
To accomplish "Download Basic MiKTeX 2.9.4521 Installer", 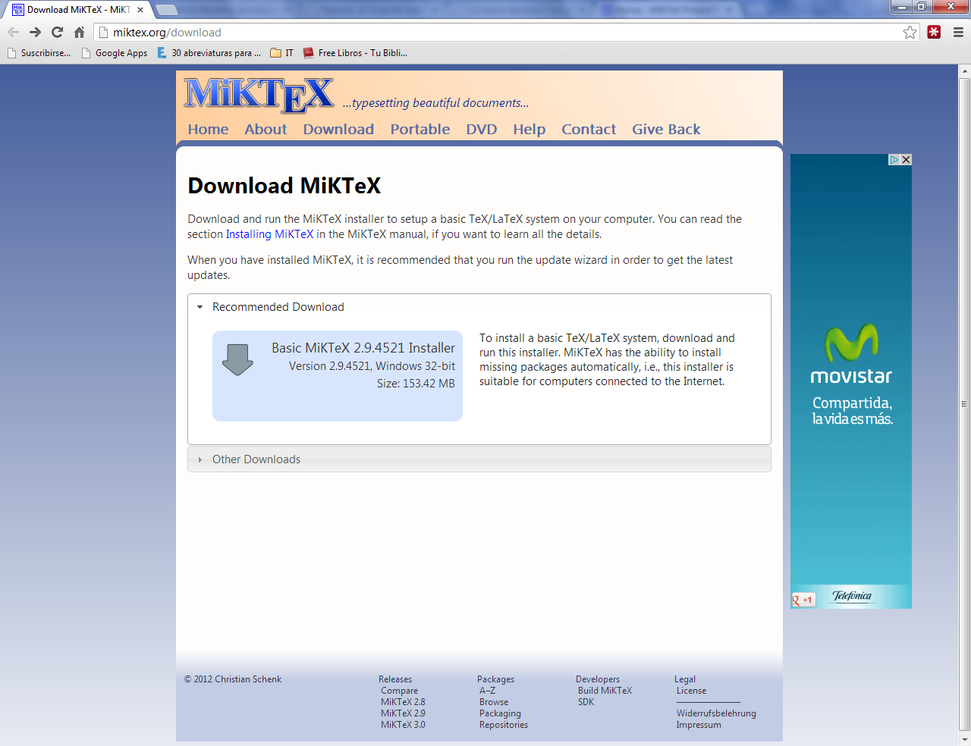I will point(363,348).
